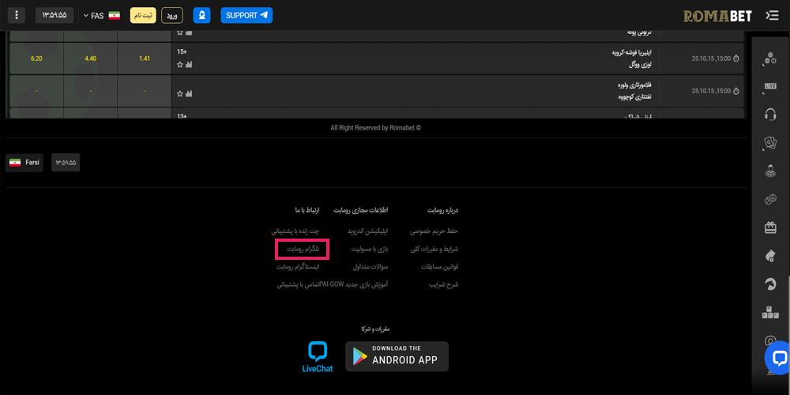Open the فلامورتاری ولوره match
Screen dimensions: 790x395
(636, 85)
